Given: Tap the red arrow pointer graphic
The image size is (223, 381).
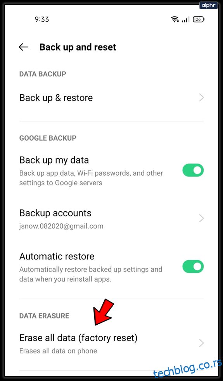Looking at the screenshot, I should click(x=104, y=313).
